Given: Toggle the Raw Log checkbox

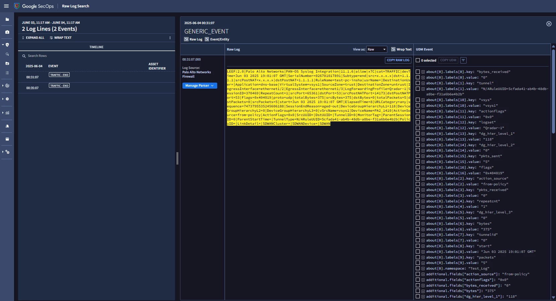Looking at the screenshot, I should (186, 39).
